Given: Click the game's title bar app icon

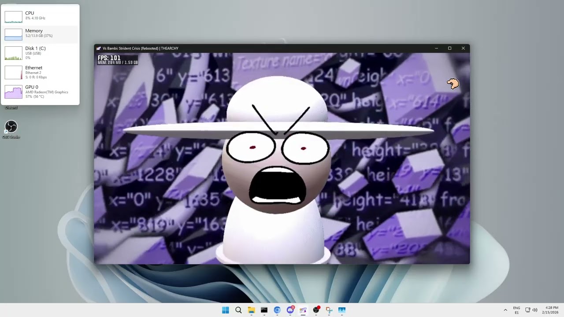Looking at the screenshot, I should click(99, 48).
